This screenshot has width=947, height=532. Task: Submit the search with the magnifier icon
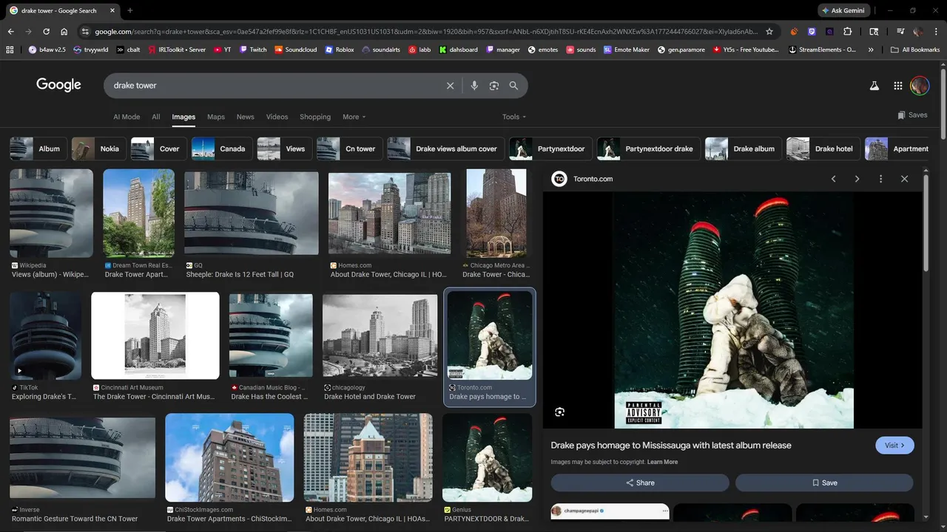point(513,86)
